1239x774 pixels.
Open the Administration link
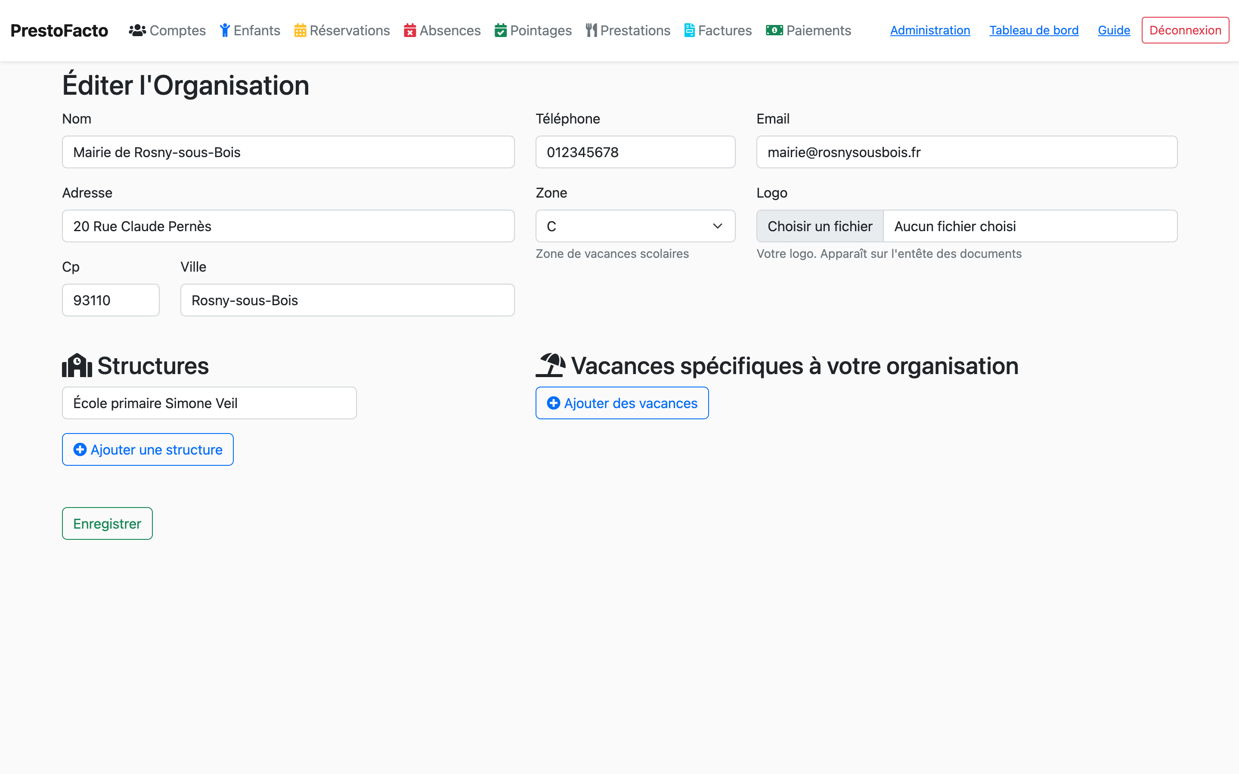pyautogui.click(x=929, y=31)
